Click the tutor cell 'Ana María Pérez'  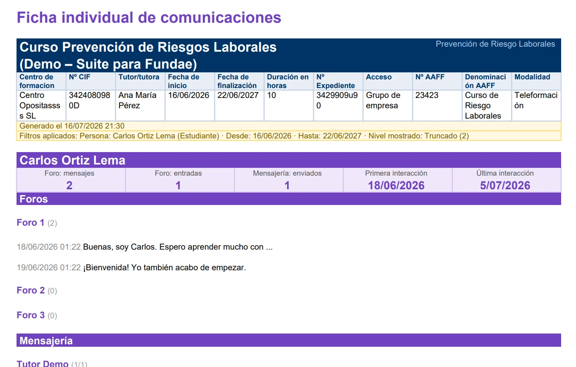coord(140,105)
